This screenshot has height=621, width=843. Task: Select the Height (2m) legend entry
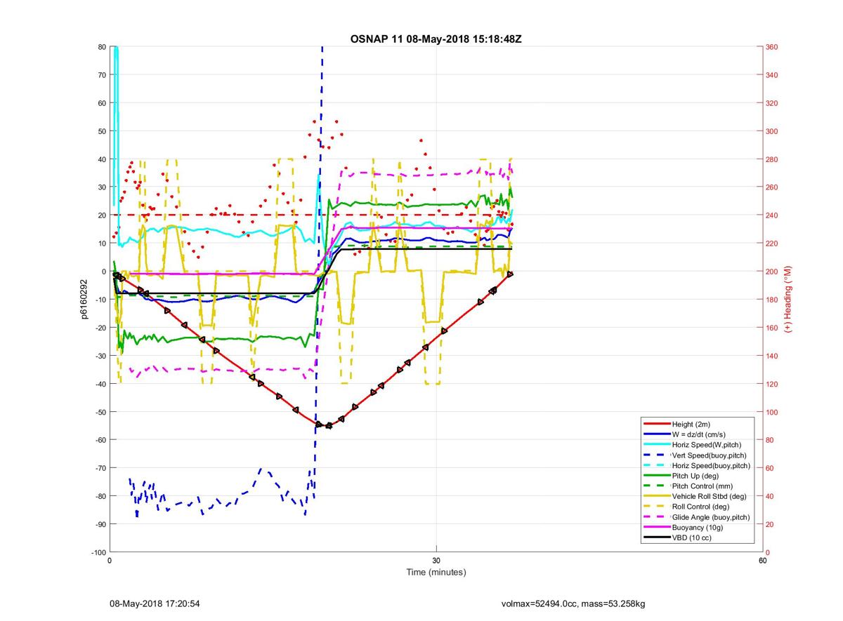point(692,424)
